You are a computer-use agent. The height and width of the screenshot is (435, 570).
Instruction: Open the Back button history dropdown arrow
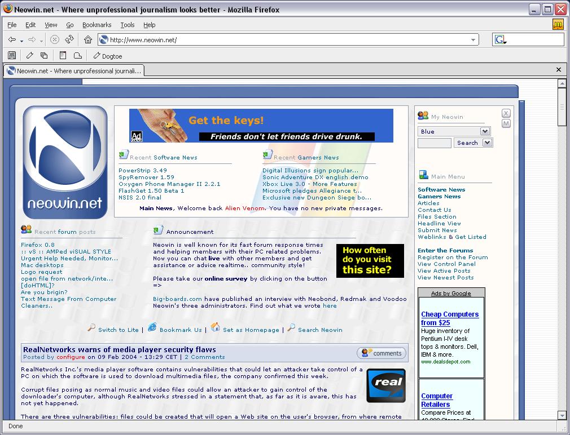coord(22,41)
